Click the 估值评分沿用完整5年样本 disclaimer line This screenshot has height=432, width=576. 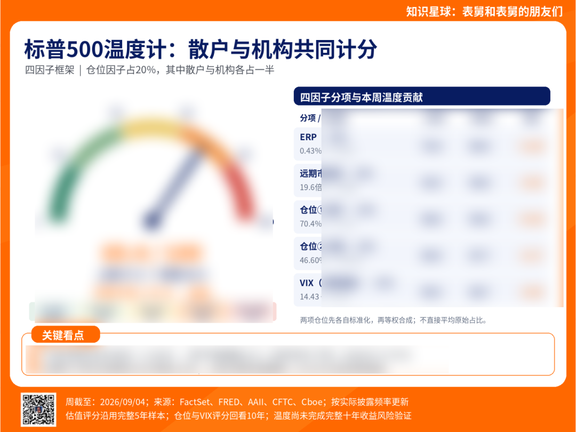click(x=238, y=416)
